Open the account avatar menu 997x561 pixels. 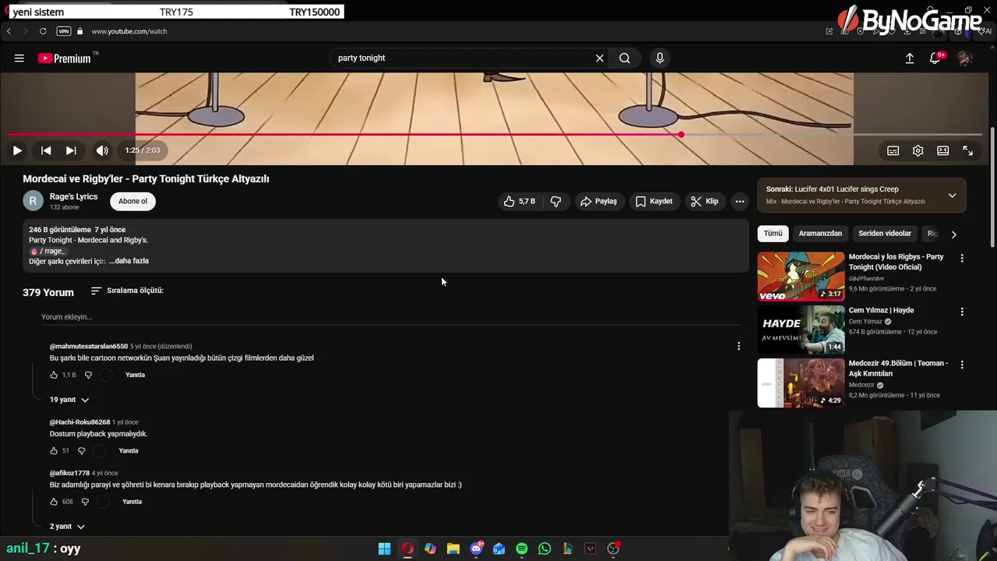(x=965, y=58)
